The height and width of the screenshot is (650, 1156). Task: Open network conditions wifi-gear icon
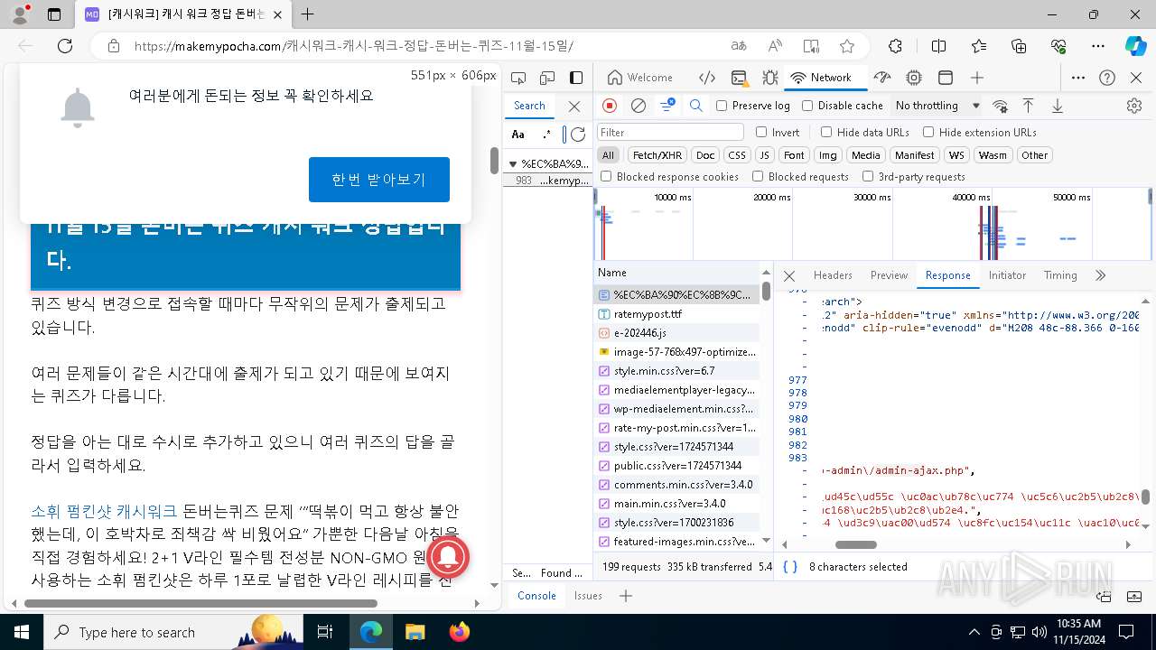[1000, 106]
